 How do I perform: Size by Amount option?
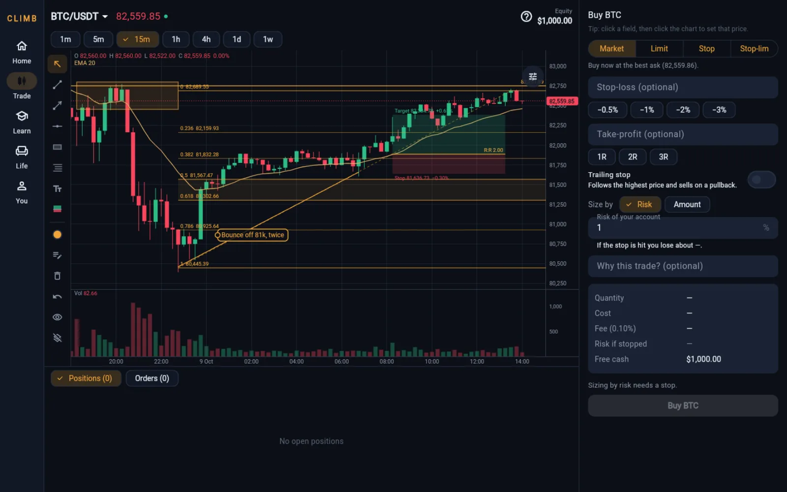687,205
